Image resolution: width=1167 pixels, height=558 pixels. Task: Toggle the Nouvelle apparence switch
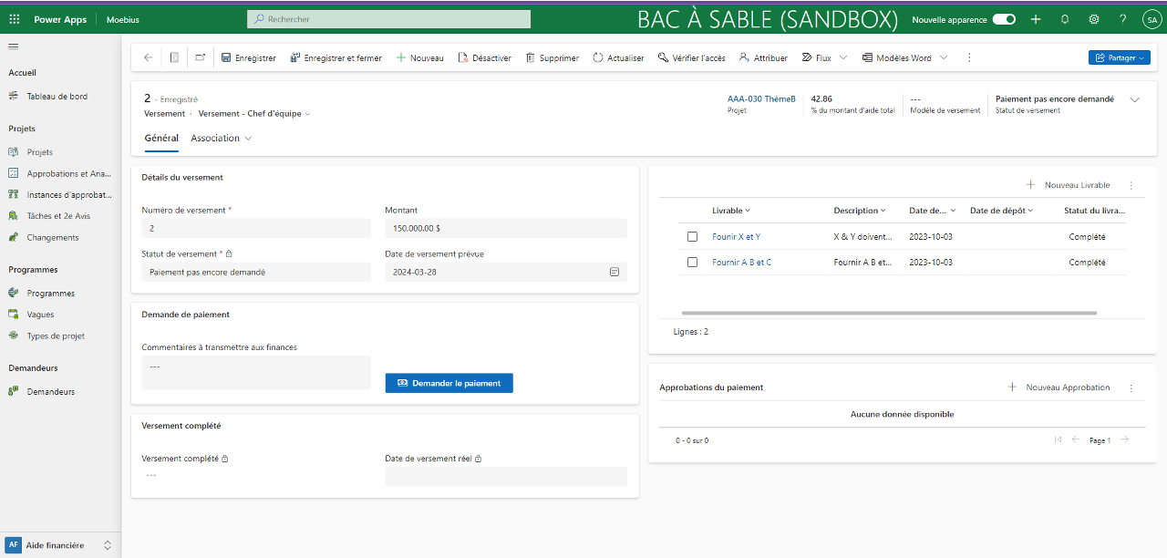tap(1004, 19)
